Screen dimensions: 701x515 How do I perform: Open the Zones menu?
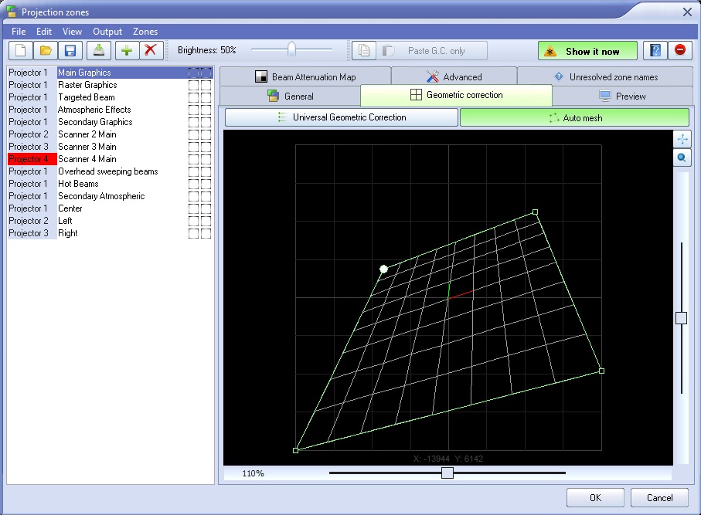pyautogui.click(x=145, y=32)
